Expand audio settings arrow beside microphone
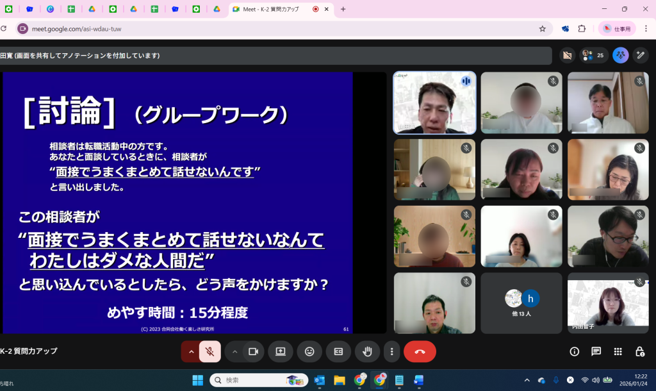Screen dimensions: 656x391 (190, 351)
